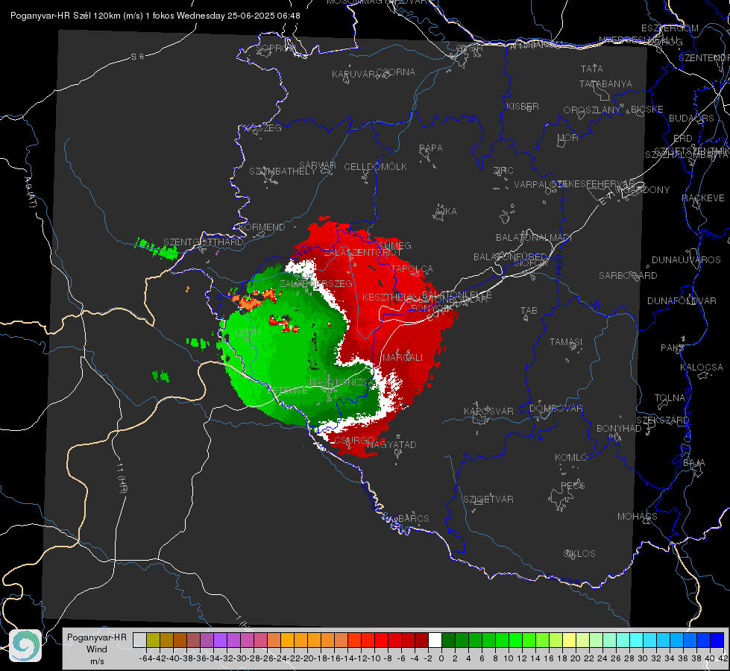Choose the pale yellow swatch above 18
Viewport: 730px width, 671px height.
point(570,640)
